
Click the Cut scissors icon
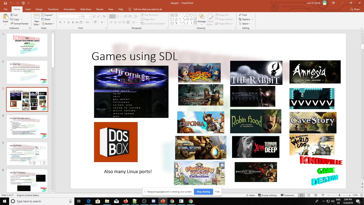(x=12, y=15)
